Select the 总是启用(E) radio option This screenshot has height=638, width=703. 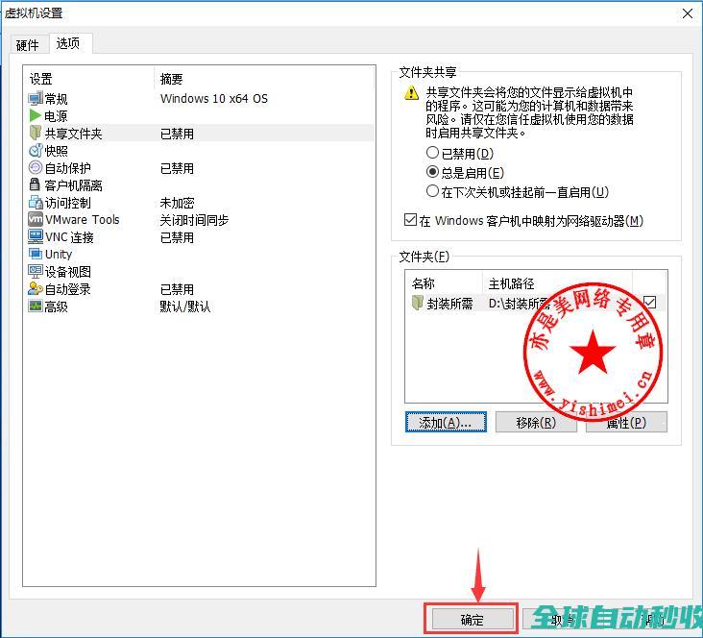tap(432, 173)
